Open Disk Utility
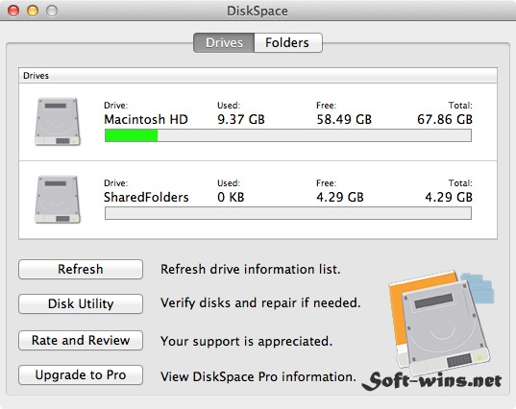Image resolution: width=516 pixels, height=409 pixels. click(x=81, y=303)
